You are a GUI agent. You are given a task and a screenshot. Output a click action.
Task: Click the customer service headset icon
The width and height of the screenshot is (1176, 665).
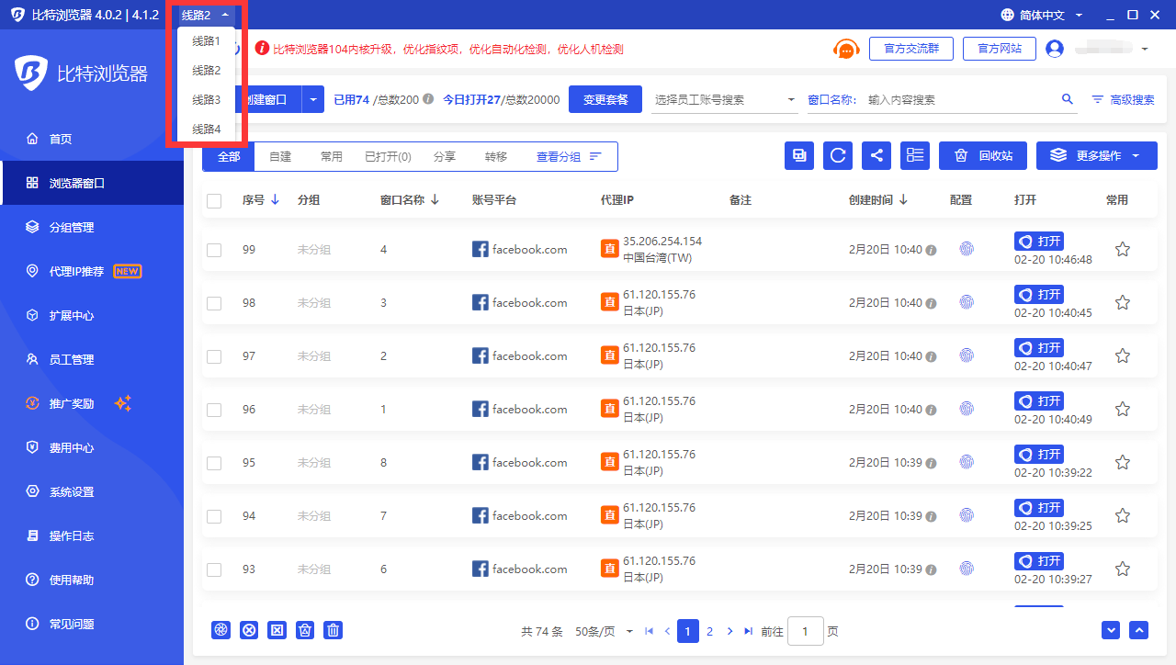pos(845,49)
